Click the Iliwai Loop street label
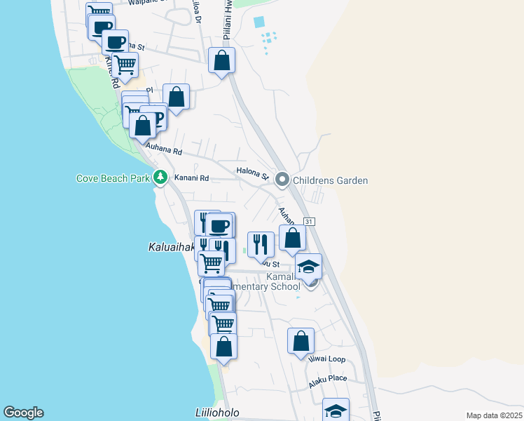Screen dimensions: 524x421 coord(328,359)
